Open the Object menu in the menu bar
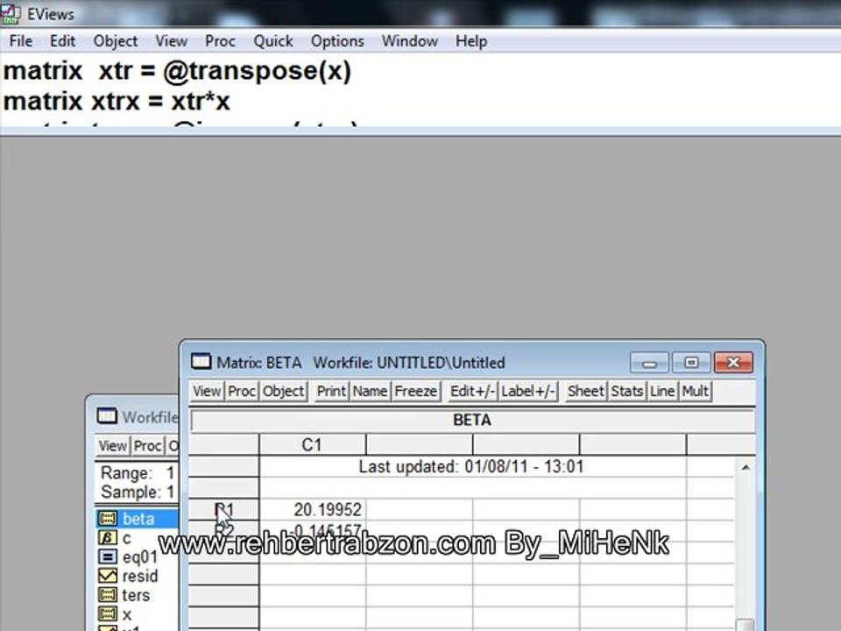Viewport: 841px width, 631px height. [x=116, y=41]
